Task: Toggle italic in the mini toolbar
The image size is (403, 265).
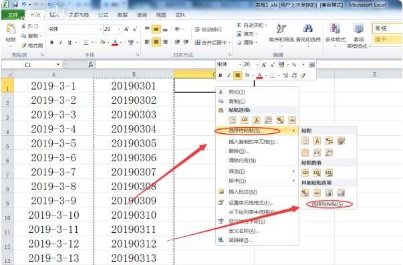Action: 229,76
